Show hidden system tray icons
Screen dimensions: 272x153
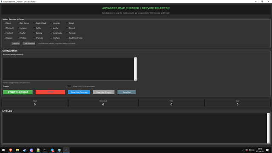pyautogui.click(x=243, y=150)
